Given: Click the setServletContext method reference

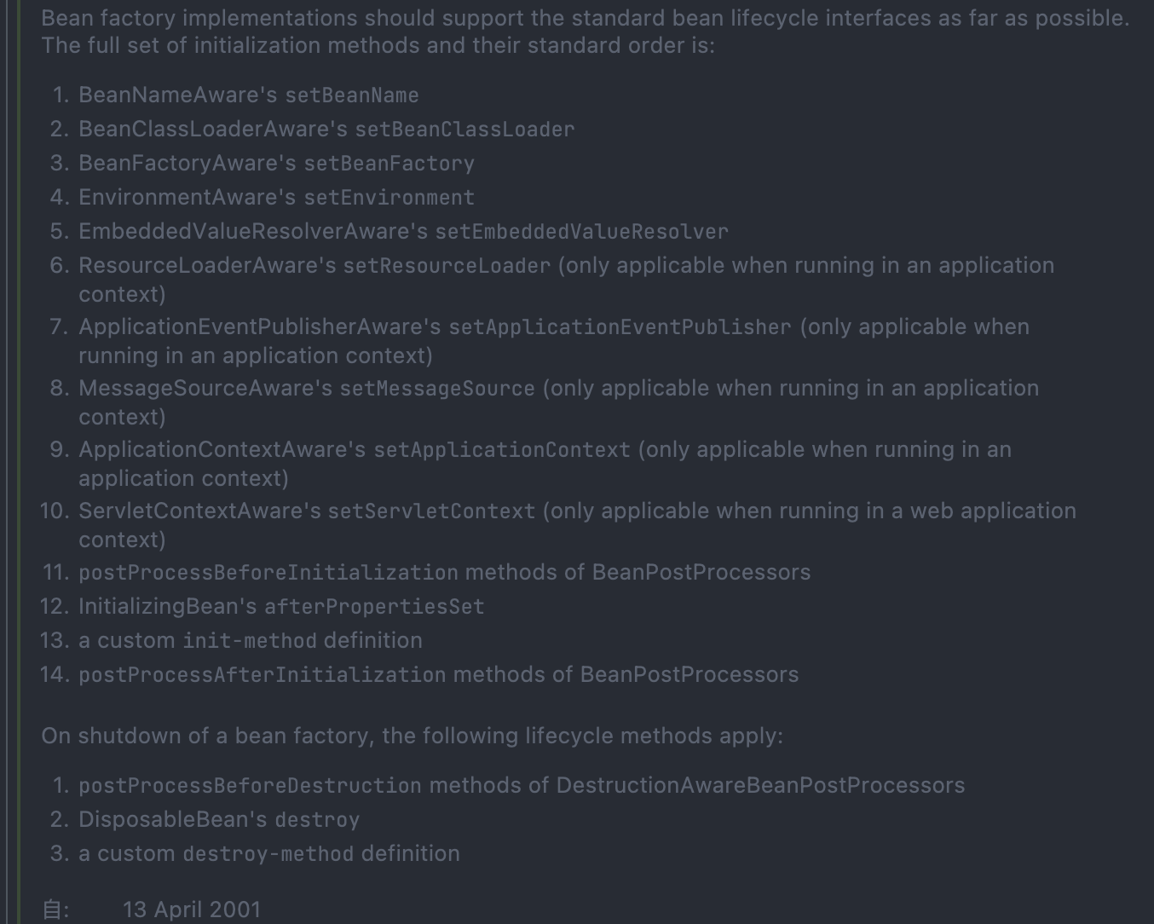Looking at the screenshot, I should coord(431,511).
